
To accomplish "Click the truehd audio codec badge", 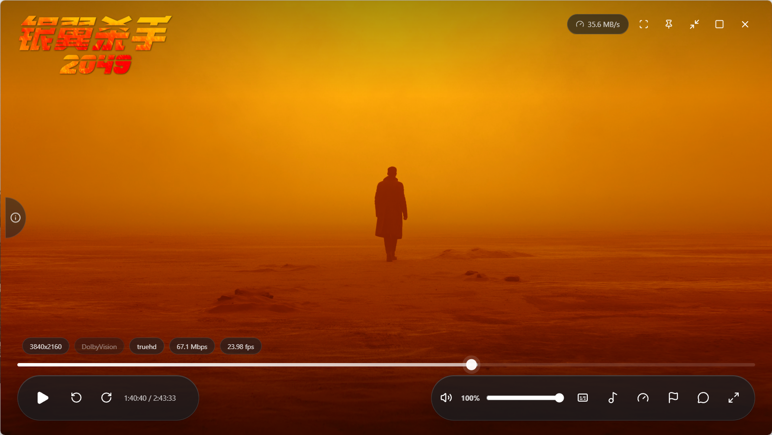I will pyautogui.click(x=147, y=347).
